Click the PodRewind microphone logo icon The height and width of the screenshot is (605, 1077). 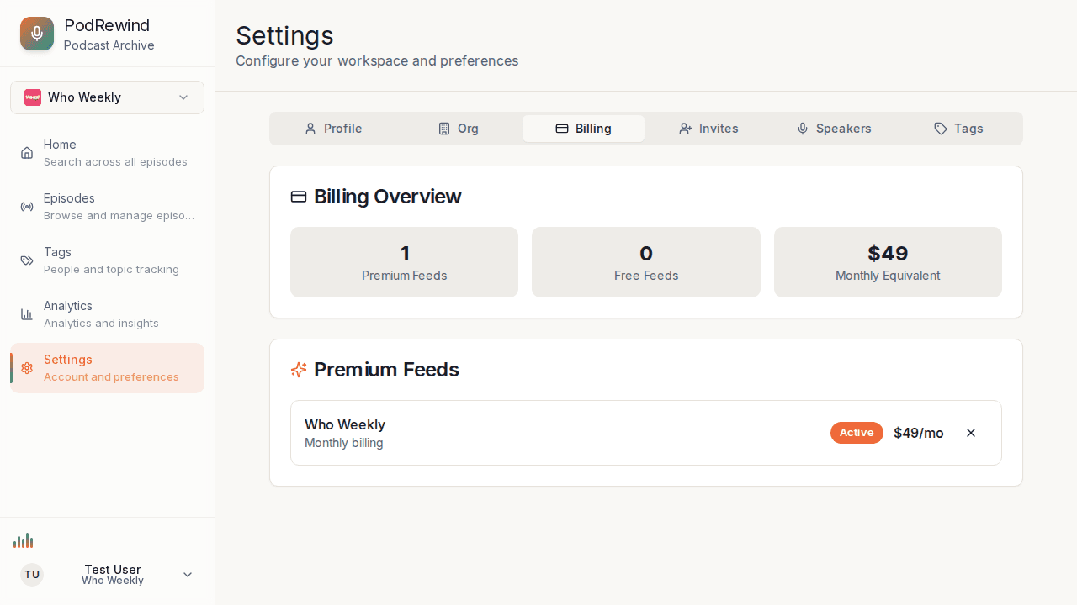[x=36, y=34]
